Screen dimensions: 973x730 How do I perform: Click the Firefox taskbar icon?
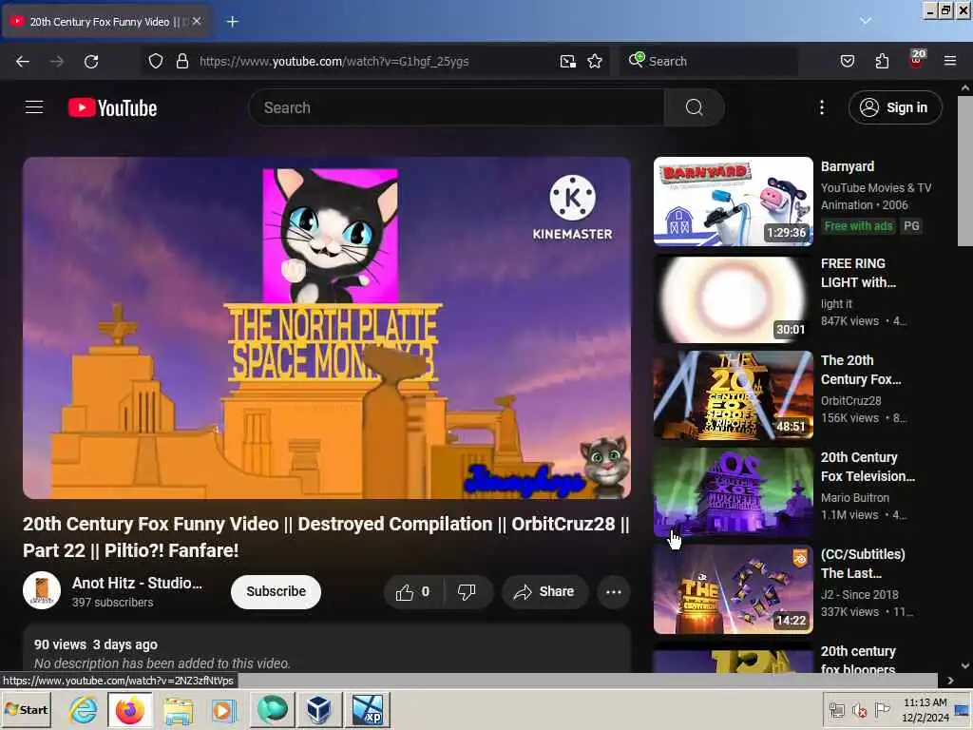tap(129, 709)
